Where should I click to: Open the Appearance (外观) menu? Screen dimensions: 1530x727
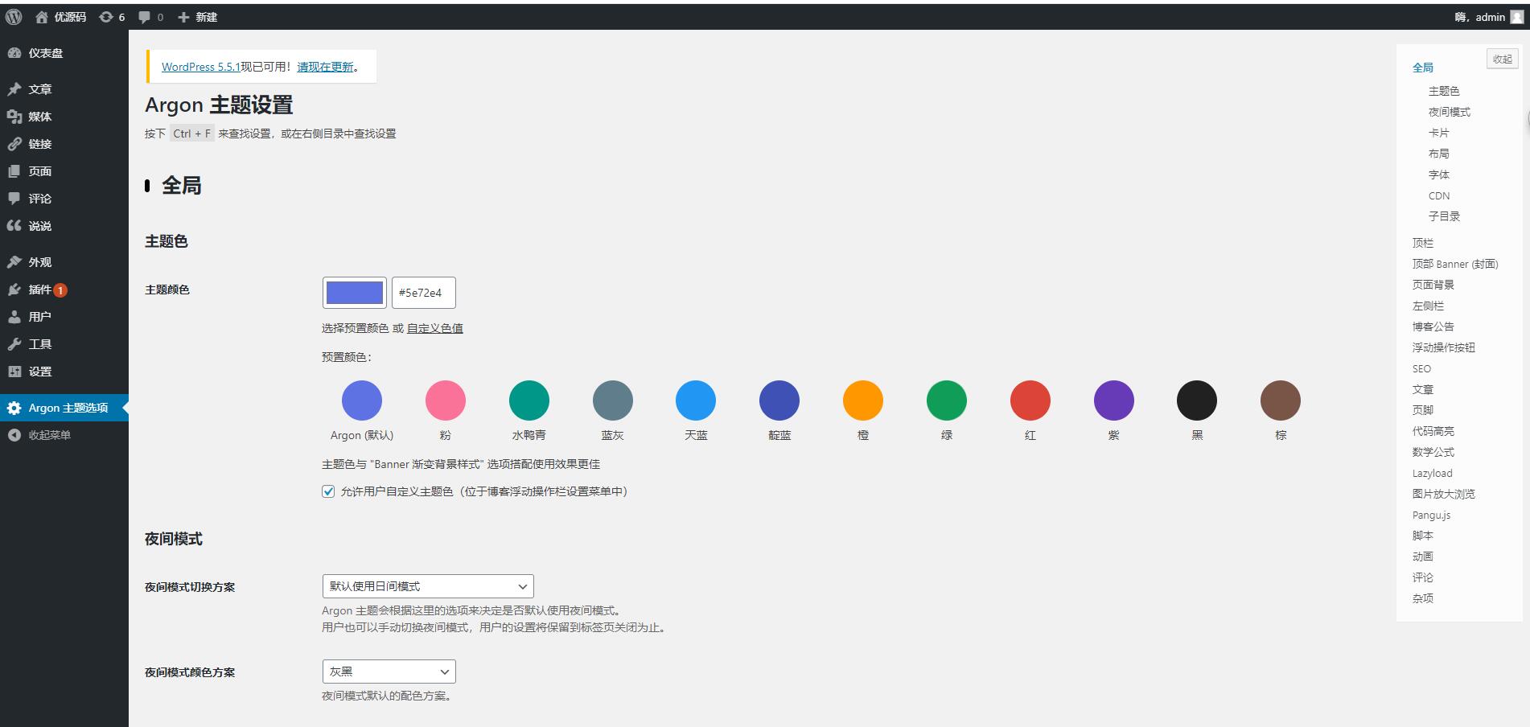click(x=39, y=262)
